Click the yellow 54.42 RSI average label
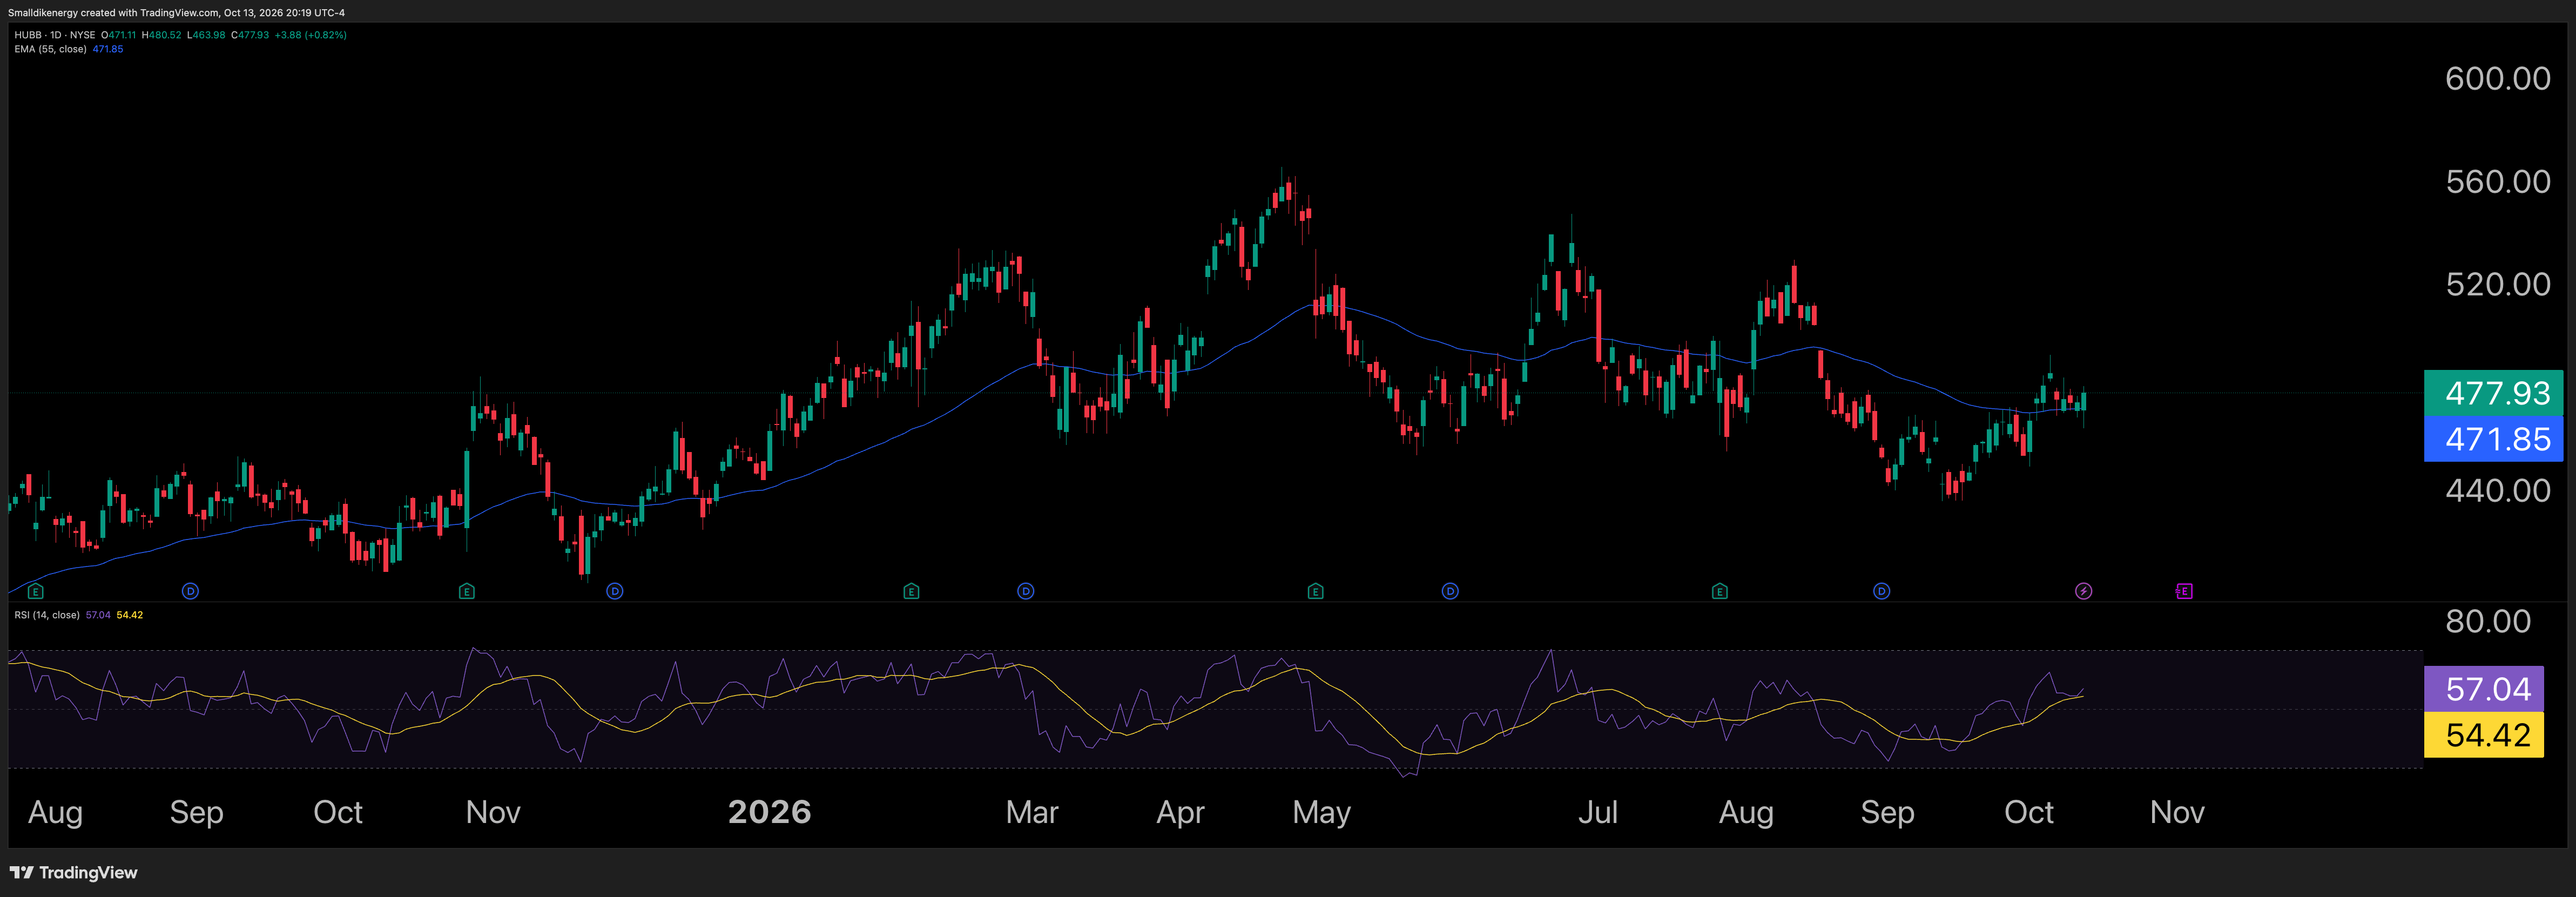 pyautogui.click(x=2483, y=735)
